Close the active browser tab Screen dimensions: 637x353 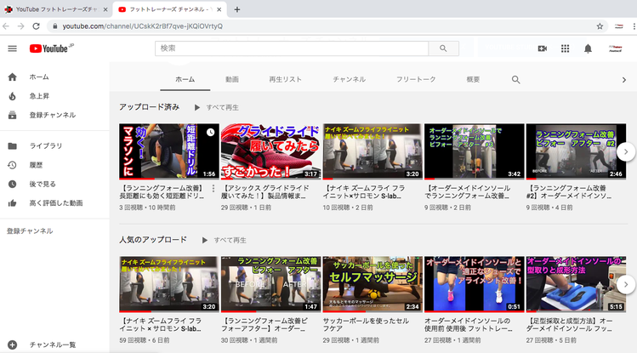point(219,9)
